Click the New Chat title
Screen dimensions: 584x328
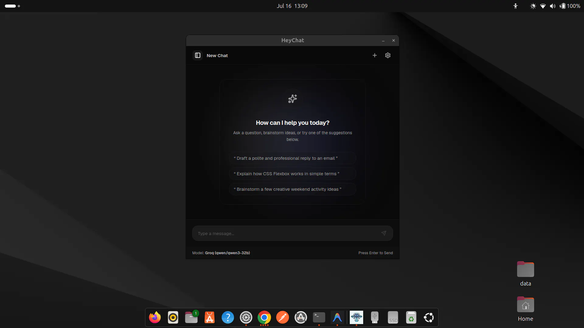tap(217, 56)
